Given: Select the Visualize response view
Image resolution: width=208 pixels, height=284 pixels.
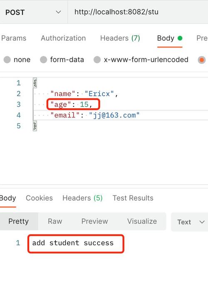Looking at the screenshot, I should tap(142, 221).
